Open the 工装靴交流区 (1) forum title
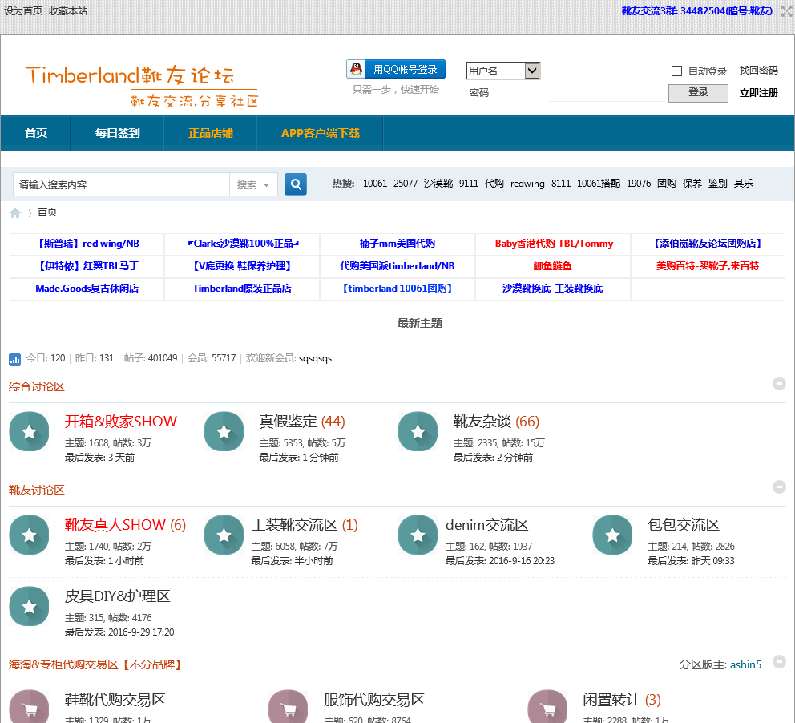This screenshot has width=795, height=723. pyautogui.click(x=305, y=525)
